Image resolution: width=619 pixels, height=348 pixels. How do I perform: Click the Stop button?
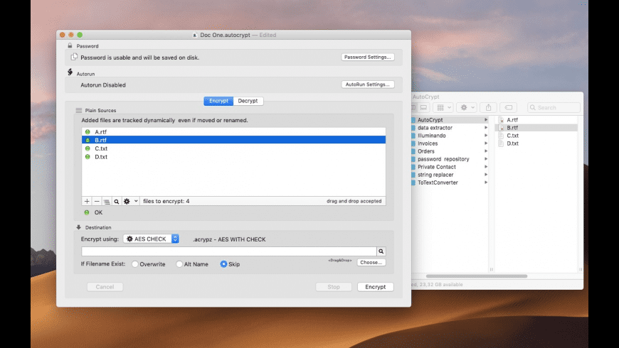tap(334, 287)
